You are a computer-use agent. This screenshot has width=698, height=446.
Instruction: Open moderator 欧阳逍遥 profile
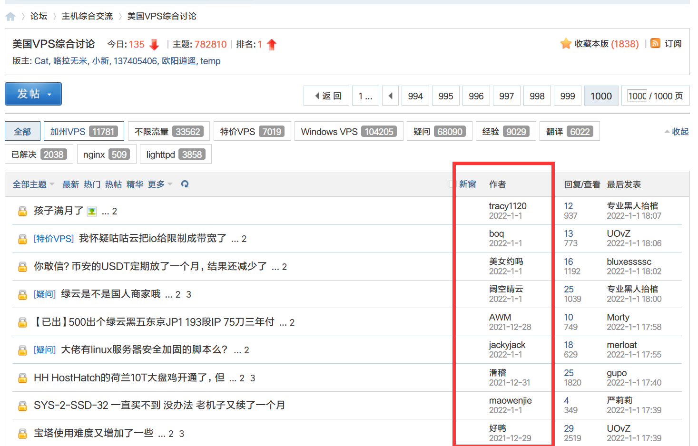(178, 61)
